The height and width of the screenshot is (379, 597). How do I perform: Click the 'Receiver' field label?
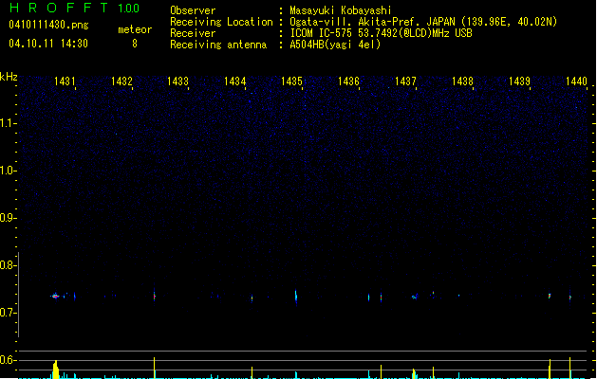click(193, 33)
